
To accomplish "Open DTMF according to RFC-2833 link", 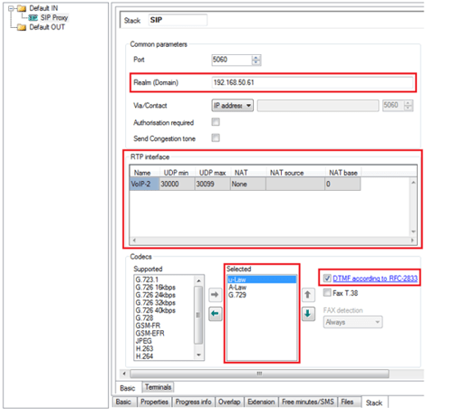I will [x=375, y=279].
